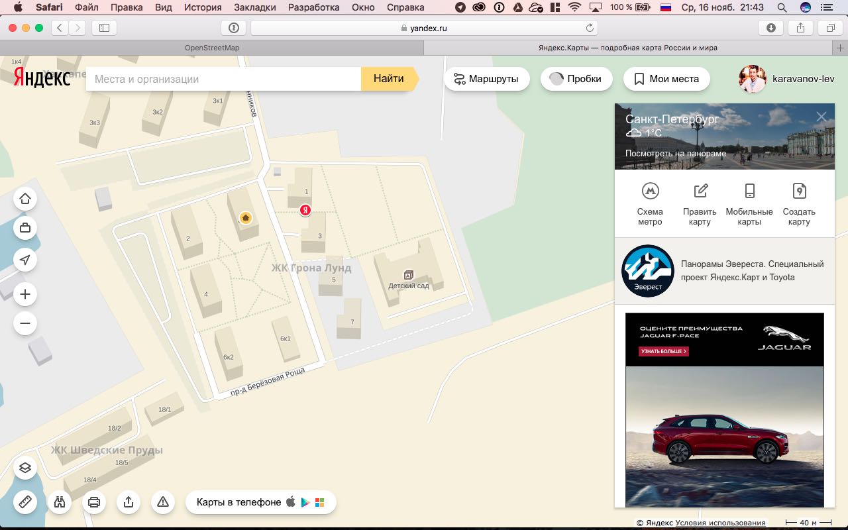Image resolution: width=848 pixels, height=530 pixels.
Task: Report a problem with warning triangle icon
Action: pos(163,502)
